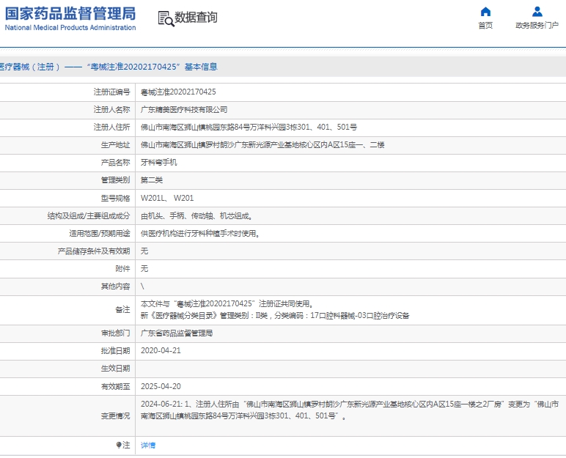
Task: Click the 生产地址 field label
Action: click(x=116, y=145)
